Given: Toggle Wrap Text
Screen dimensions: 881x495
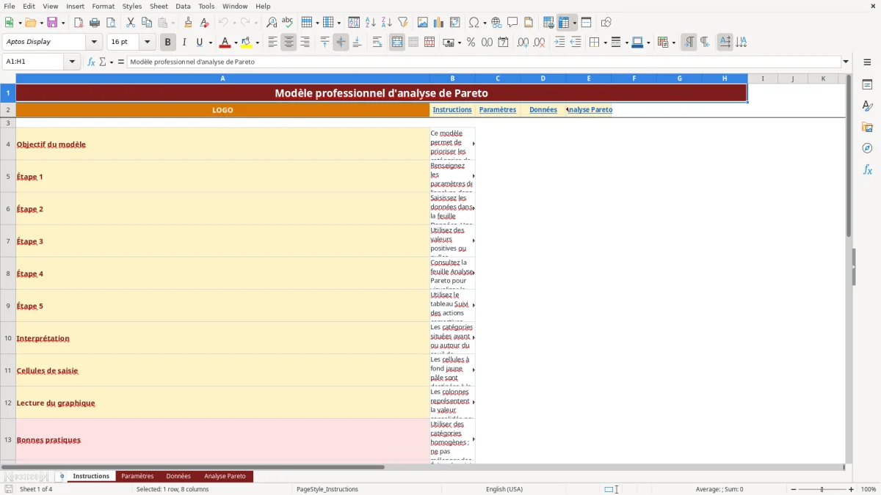Looking at the screenshot, I should point(377,43).
